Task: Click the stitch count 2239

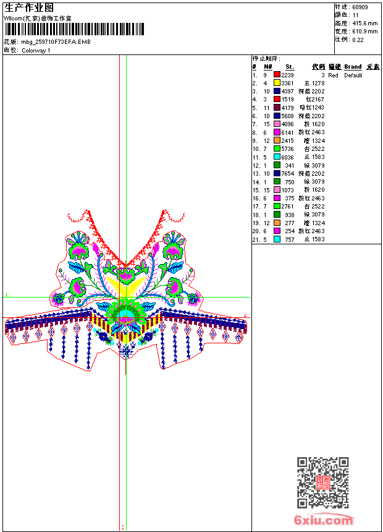Action: tap(287, 75)
